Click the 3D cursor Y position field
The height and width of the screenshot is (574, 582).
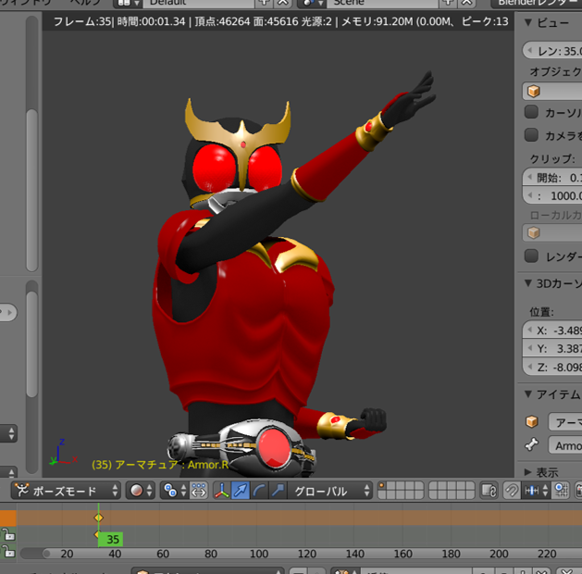click(552, 348)
